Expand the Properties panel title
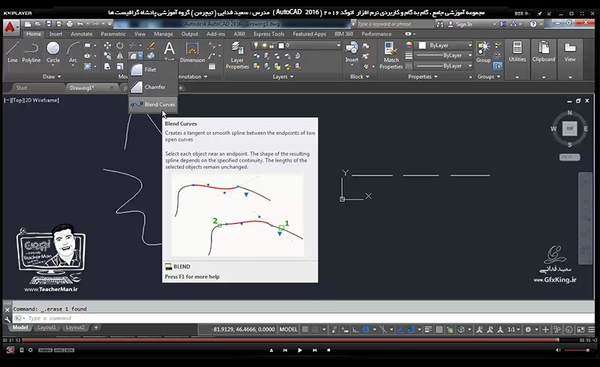Screen dimensions: 600x367 (422, 77)
